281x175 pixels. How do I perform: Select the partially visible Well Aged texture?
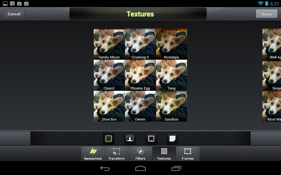[272, 44]
